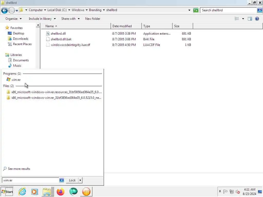263x197 pixels.
Task: Open Favorites in navigation pane
Action: pos(16,28)
